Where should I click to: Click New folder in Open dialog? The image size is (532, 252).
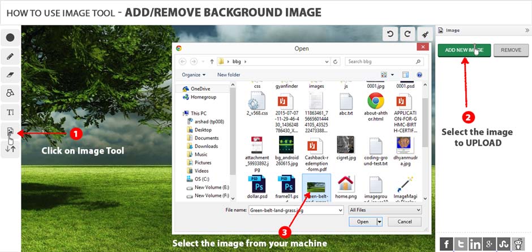coord(229,75)
